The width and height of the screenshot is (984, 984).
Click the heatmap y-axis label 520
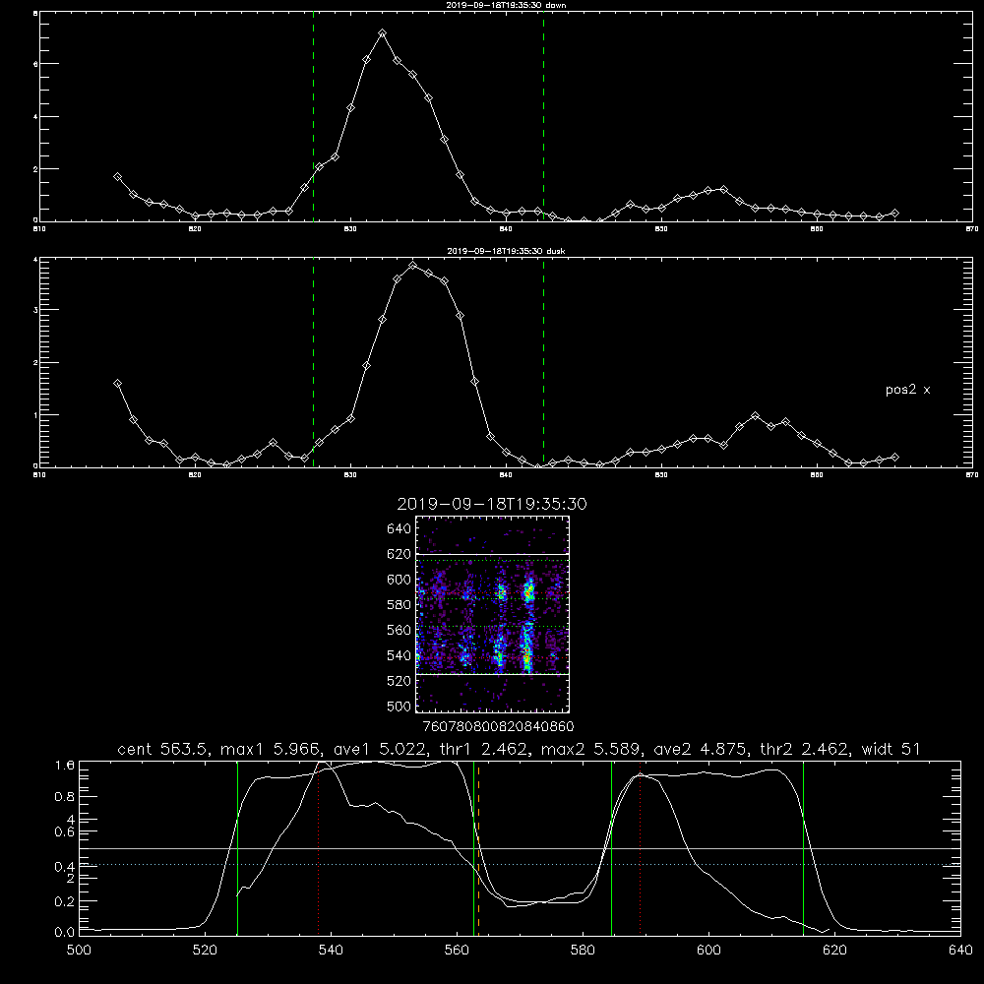pyautogui.click(x=399, y=681)
